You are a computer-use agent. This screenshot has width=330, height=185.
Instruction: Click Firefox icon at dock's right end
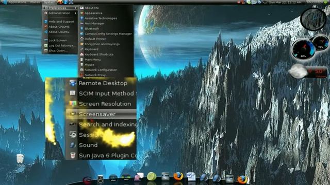(x=242, y=179)
